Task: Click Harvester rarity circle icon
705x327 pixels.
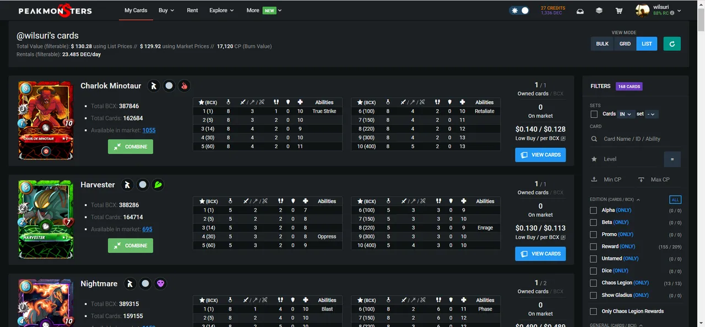Action: [x=142, y=185]
